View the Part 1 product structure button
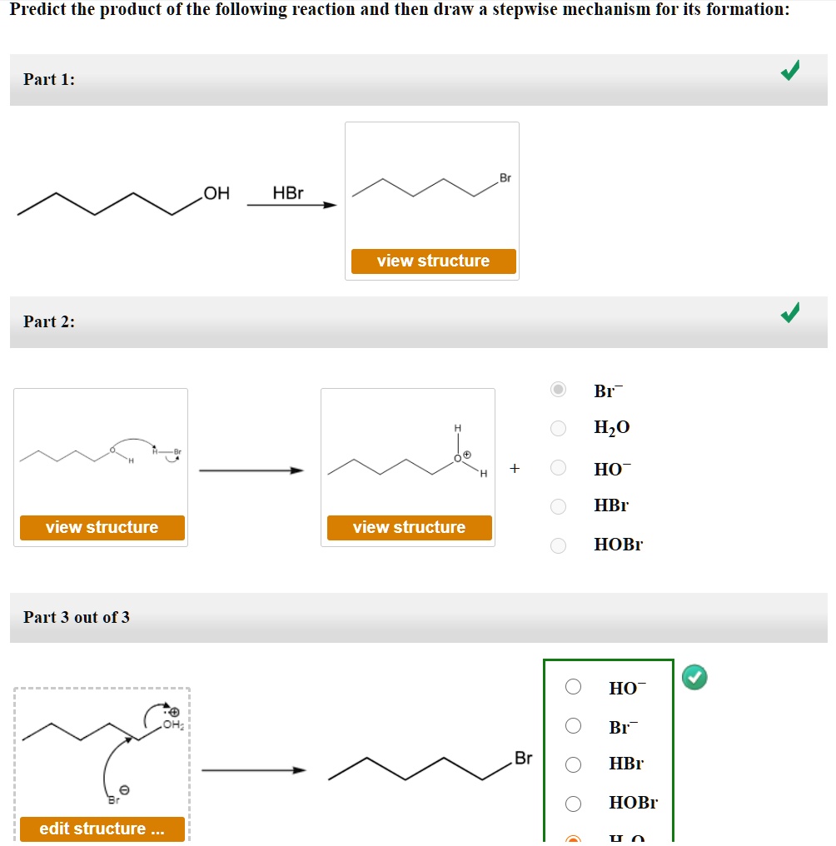The image size is (836, 846). coord(432,261)
